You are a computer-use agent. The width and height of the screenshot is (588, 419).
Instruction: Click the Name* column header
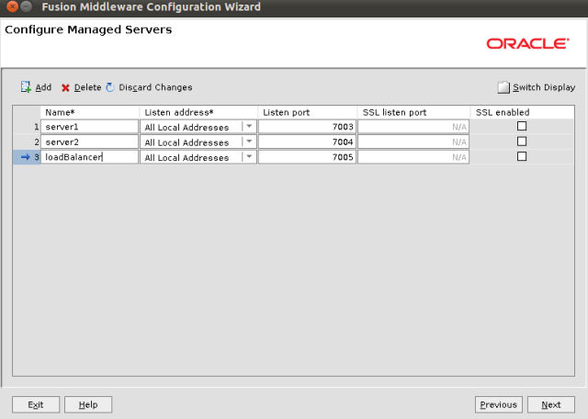90,112
